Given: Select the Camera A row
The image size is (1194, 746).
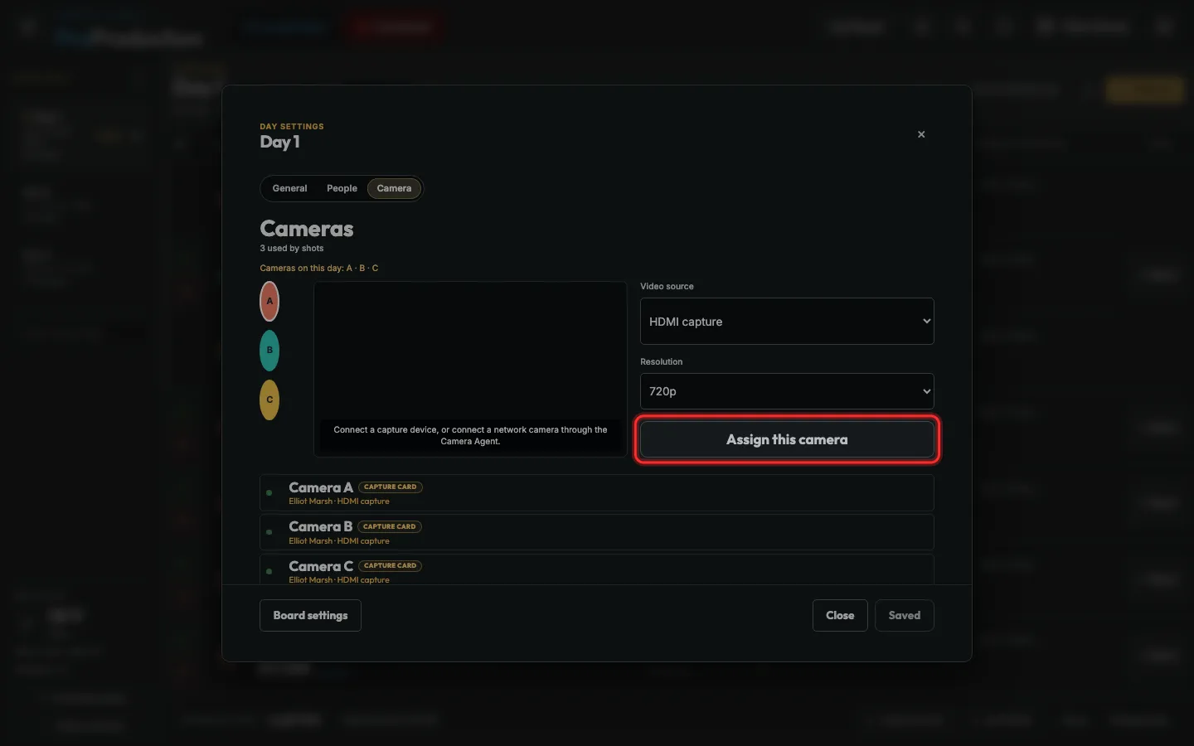Looking at the screenshot, I should [x=597, y=493].
